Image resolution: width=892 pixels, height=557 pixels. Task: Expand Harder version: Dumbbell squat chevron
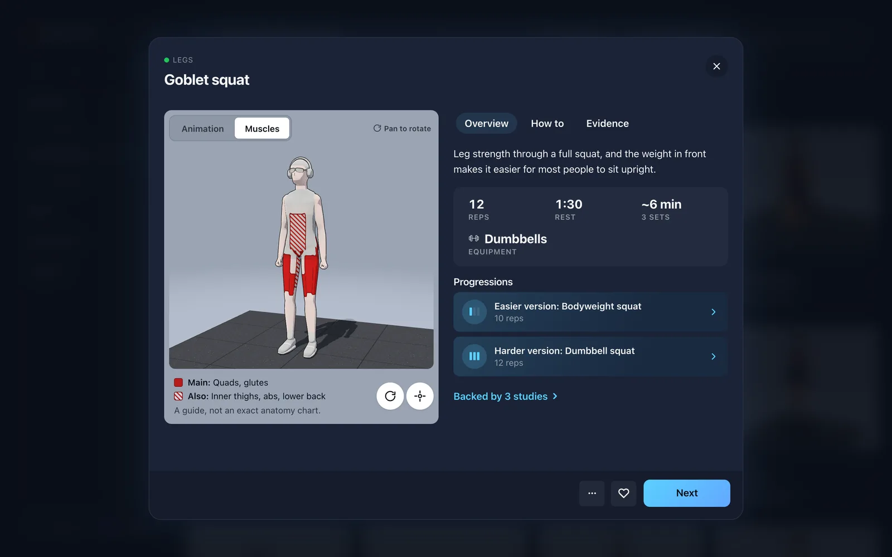tap(713, 356)
